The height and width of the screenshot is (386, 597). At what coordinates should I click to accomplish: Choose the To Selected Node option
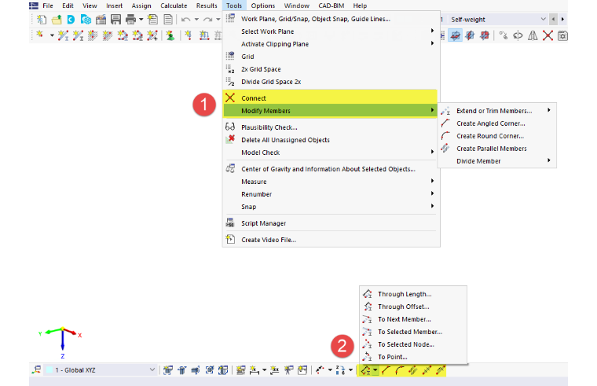[x=412, y=344]
